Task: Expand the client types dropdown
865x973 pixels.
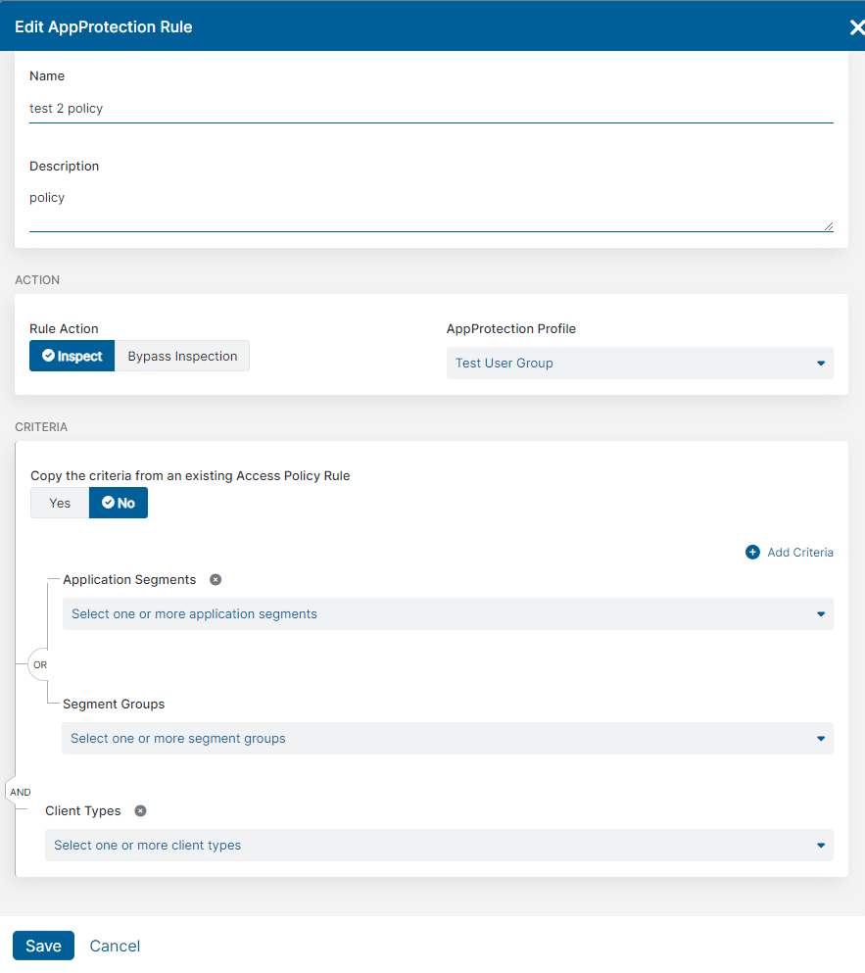Action: click(439, 846)
